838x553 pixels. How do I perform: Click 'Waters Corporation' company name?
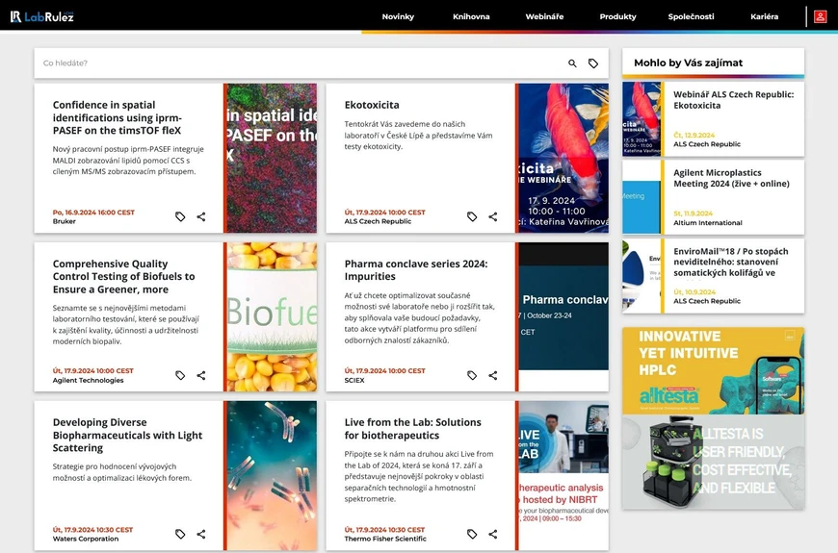86,540
